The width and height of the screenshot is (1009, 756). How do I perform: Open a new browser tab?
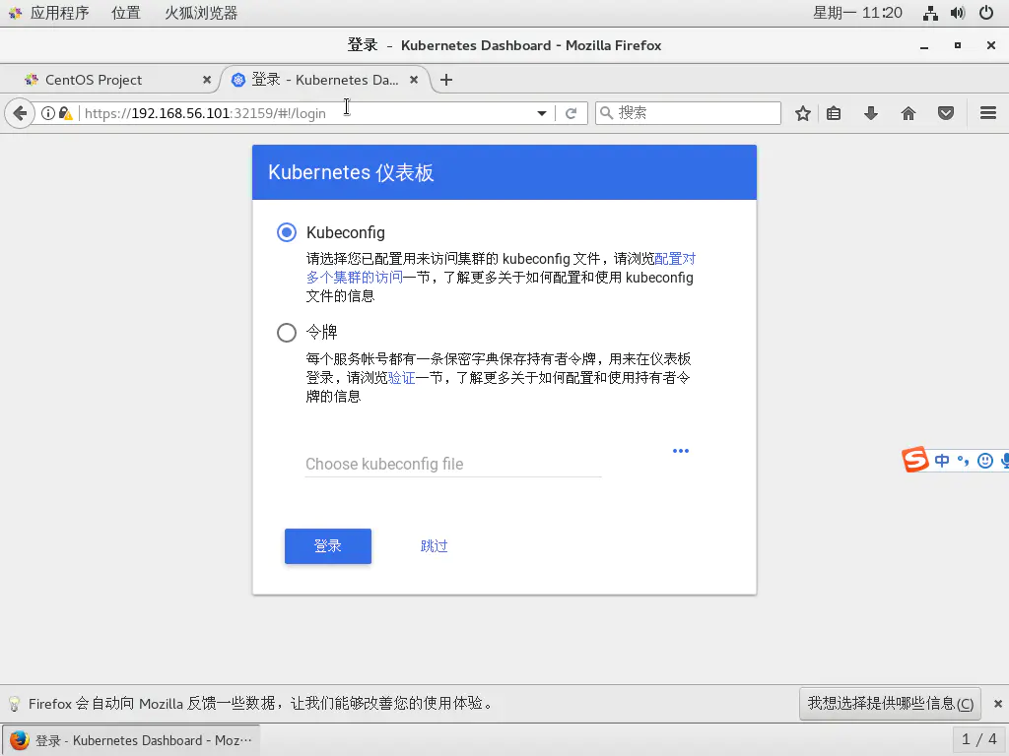(x=446, y=80)
